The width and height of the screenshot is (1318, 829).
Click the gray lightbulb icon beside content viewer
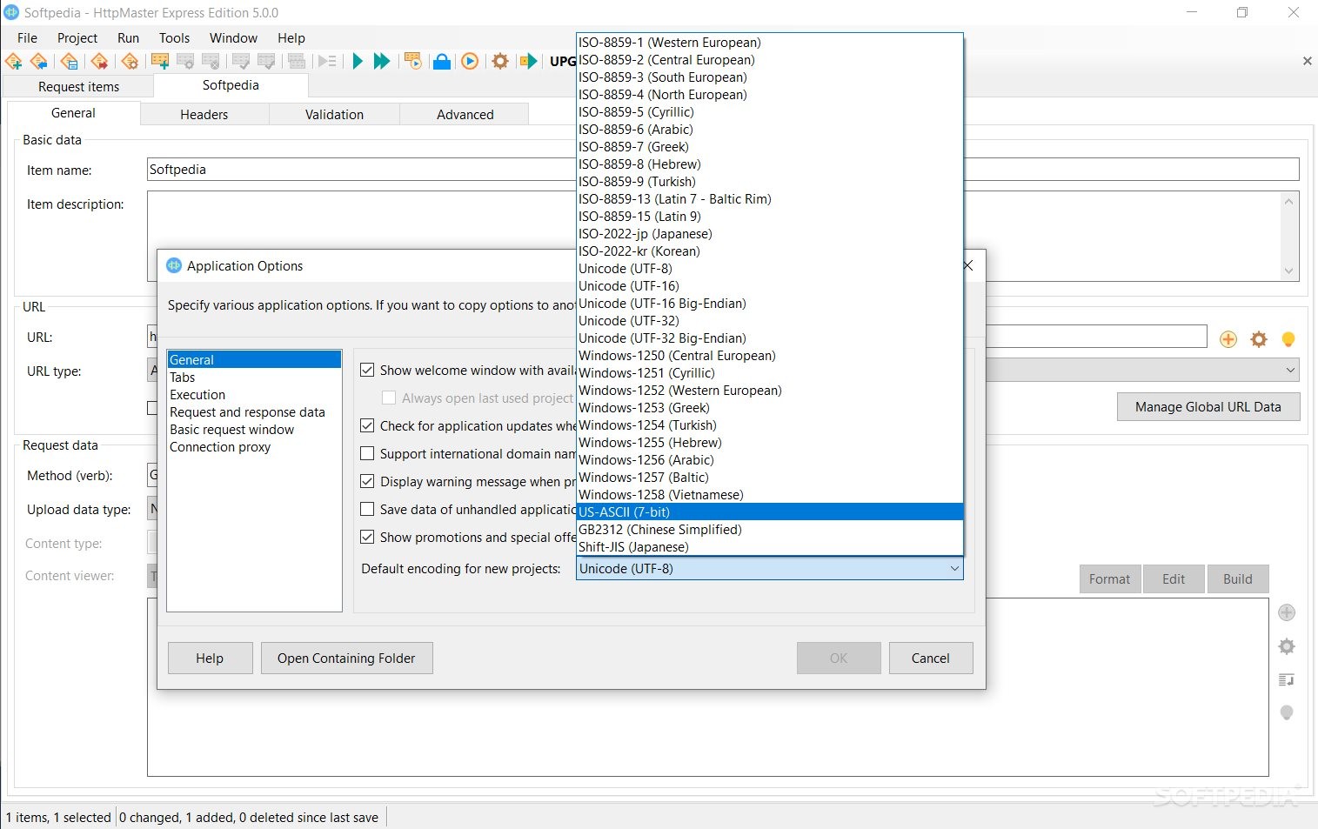1287,713
